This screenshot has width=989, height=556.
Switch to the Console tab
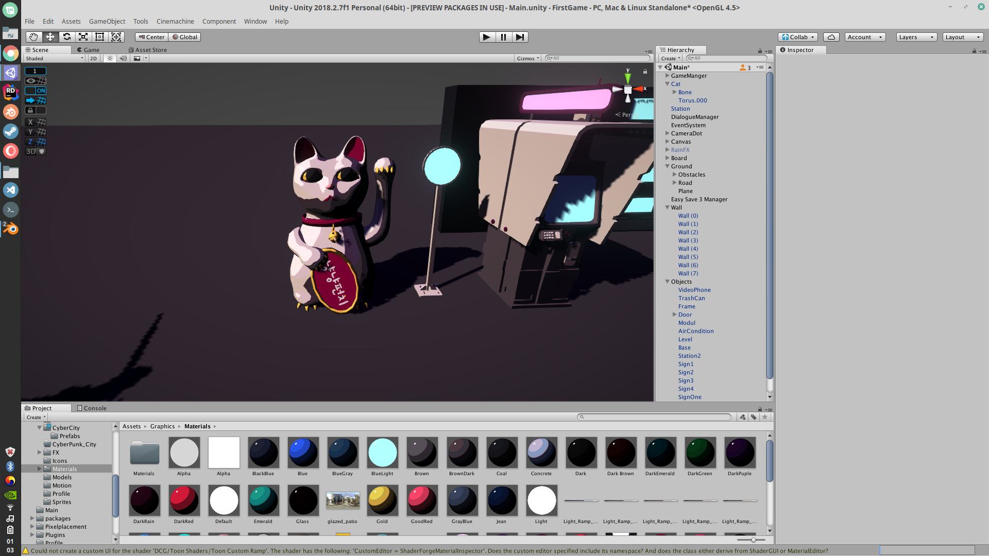[x=92, y=408]
